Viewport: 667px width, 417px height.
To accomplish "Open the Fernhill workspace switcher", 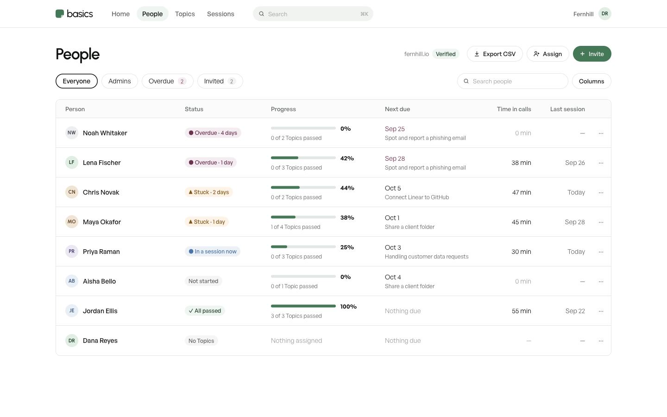I will 583,14.
